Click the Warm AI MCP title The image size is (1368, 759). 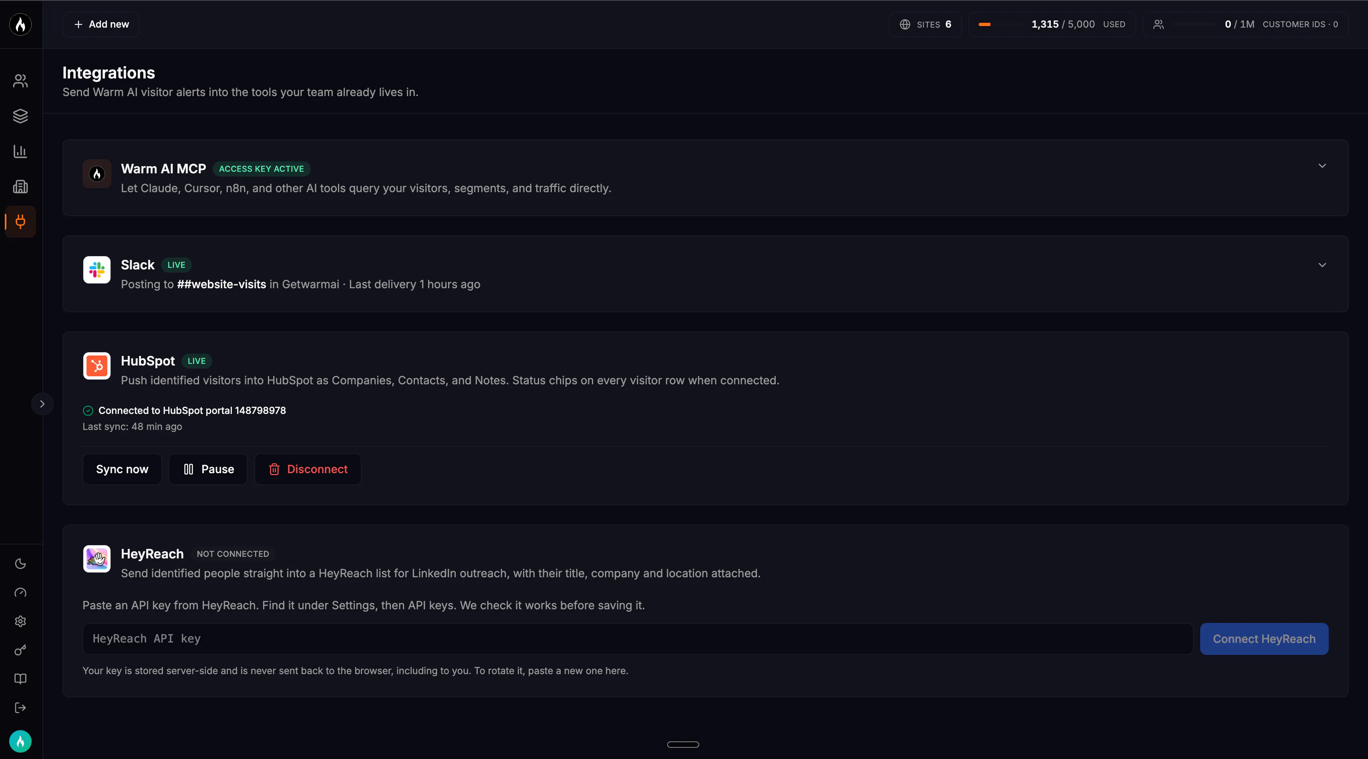[x=163, y=169]
